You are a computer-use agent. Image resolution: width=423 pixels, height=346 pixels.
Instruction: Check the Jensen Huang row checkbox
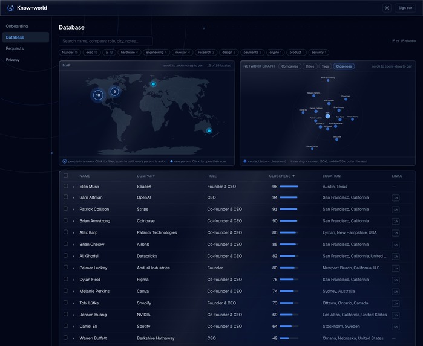[65, 314]
